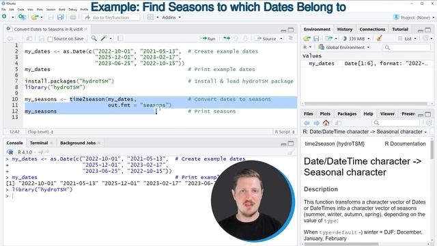Click the Re-run previous code icon

227,38
